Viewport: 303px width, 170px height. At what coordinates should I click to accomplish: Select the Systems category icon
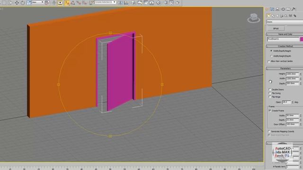click(x=295, y=16)
